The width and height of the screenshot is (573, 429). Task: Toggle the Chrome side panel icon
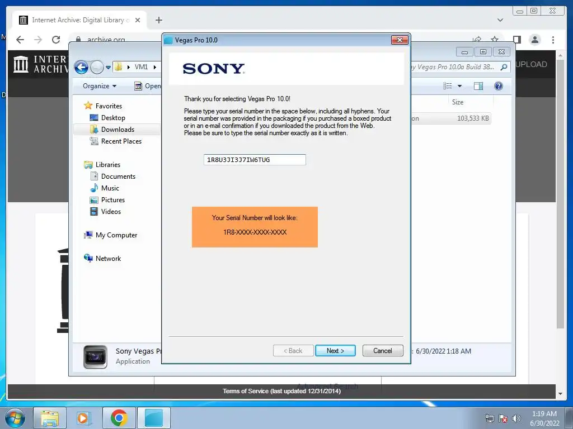pyautogui.click(x=516, y=40)
